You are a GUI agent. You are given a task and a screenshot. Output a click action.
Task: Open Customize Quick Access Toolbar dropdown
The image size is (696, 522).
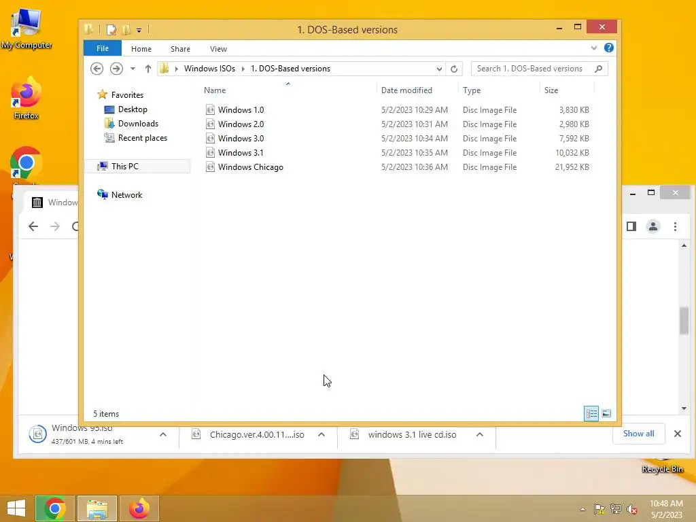[x=139, y=30]
